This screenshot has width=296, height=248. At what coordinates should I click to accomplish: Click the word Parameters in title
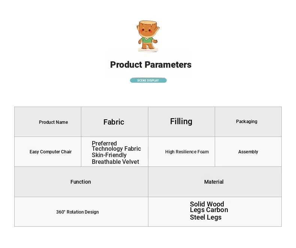tap(168, 65)
